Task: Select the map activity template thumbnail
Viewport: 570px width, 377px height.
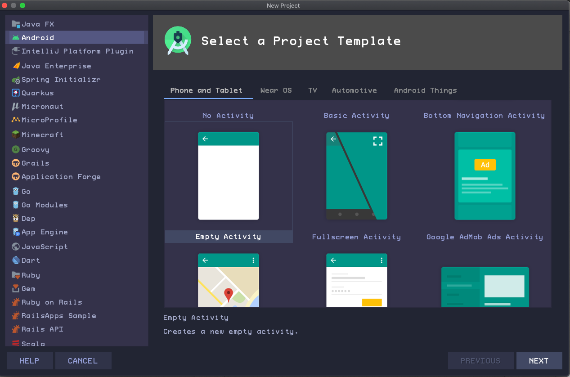Action: tap(229, 280)
